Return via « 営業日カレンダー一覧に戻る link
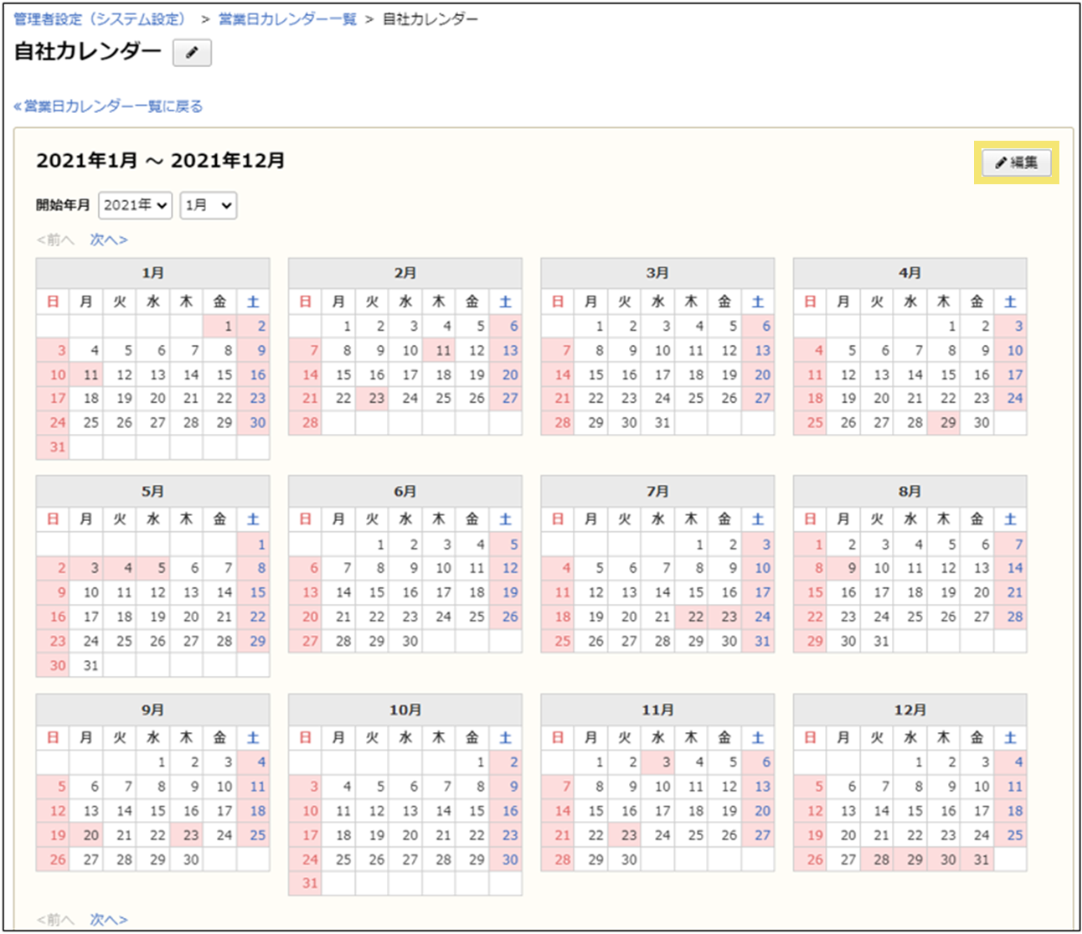1082x934 pixels. [106, 106]
